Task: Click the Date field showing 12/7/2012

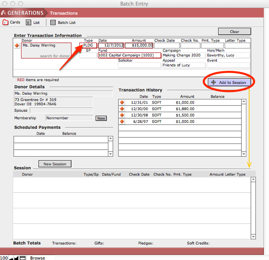Action: coord(110,45)
